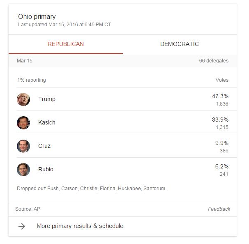Click the 66 delegates label
The height and width of the screenshot is (244, 249).
214,61
